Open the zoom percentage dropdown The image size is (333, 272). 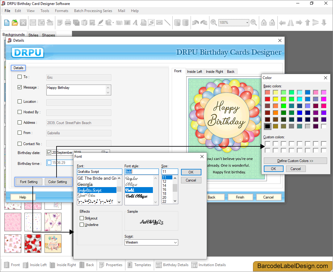[x=247, y=23]
